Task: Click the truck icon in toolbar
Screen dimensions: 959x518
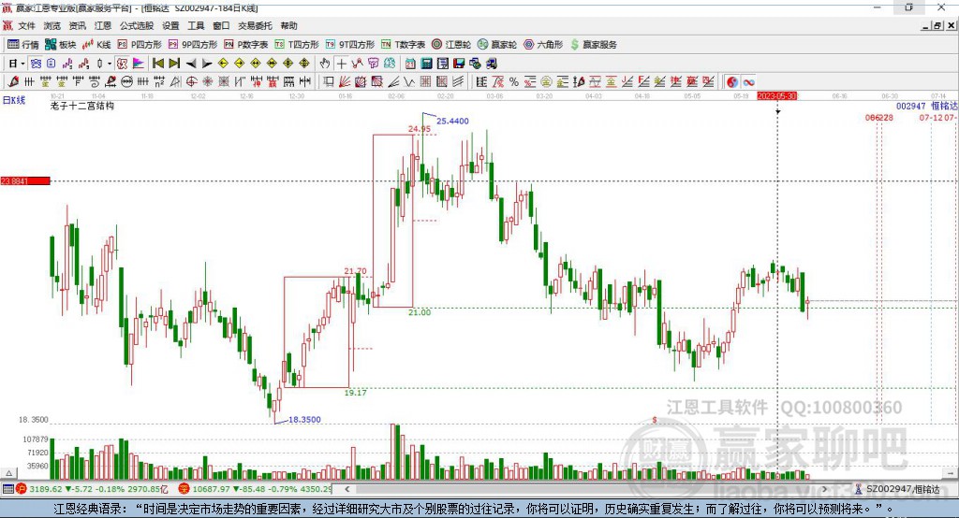Action: 492,64
